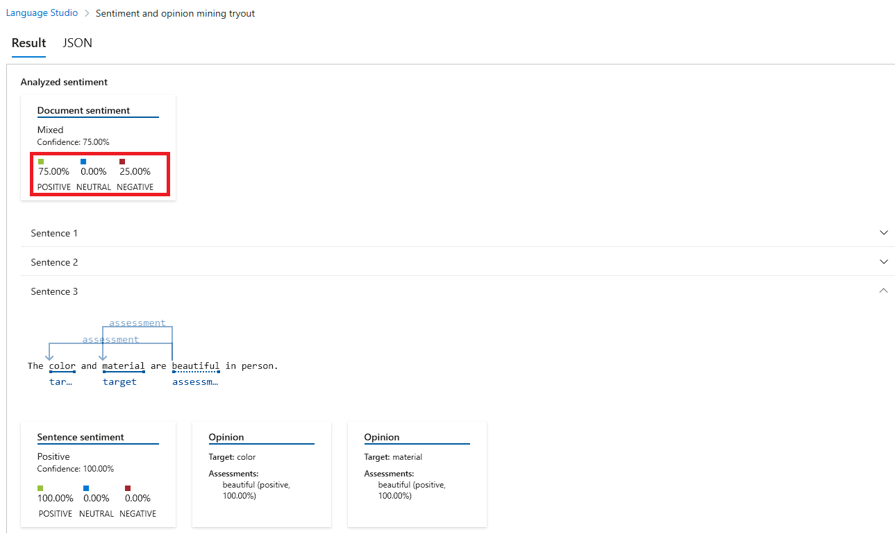895x541 pixels.
Task: Expand the Sentence 2 chevron
Action: (x=883, y=262)
